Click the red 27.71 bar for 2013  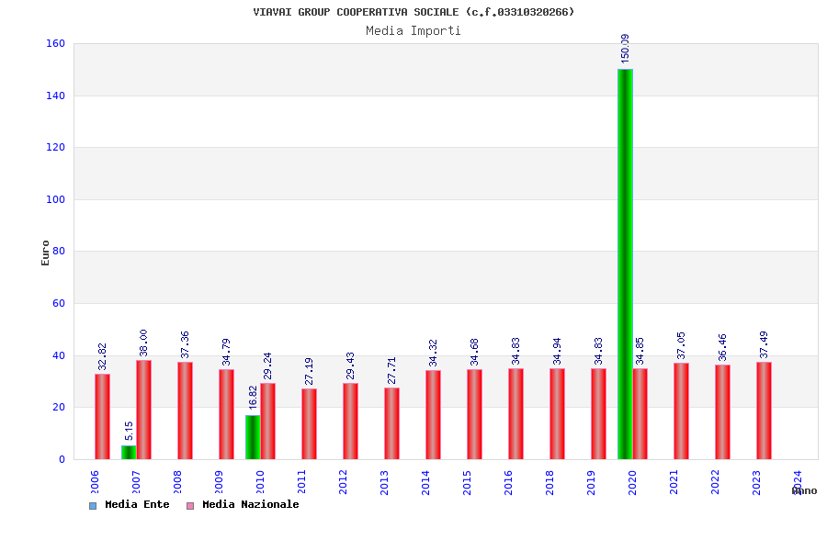point(391,423)
